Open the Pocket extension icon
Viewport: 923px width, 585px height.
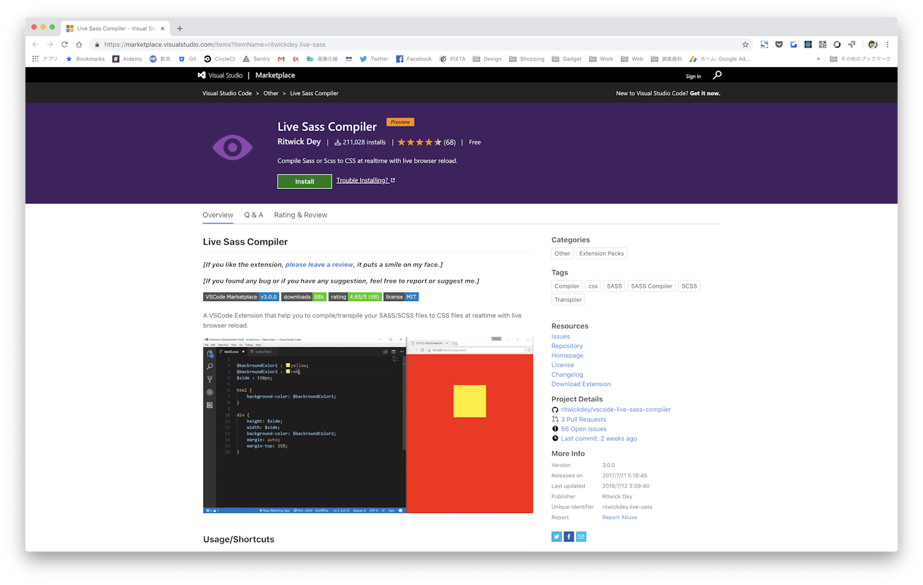(779, 45)
